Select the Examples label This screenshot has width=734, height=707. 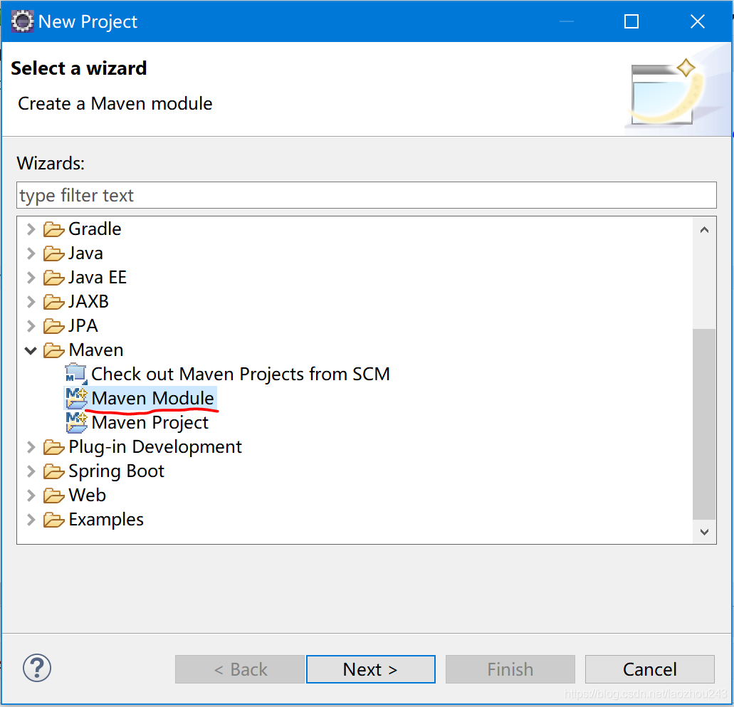[x=106, y=520]
